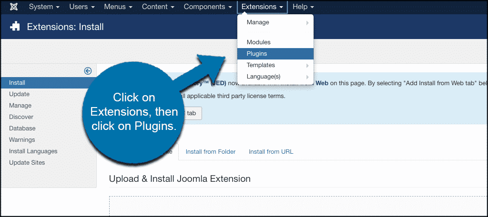Open the System menu

[x=44, y=7]
